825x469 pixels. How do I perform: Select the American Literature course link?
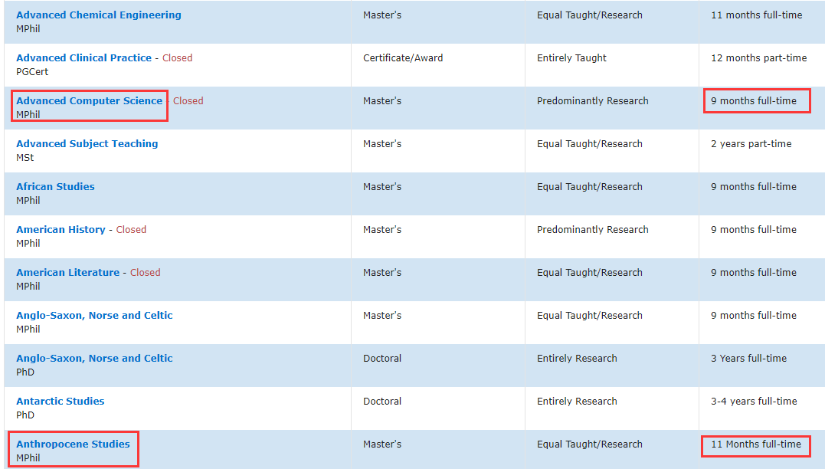pos(67,273)
